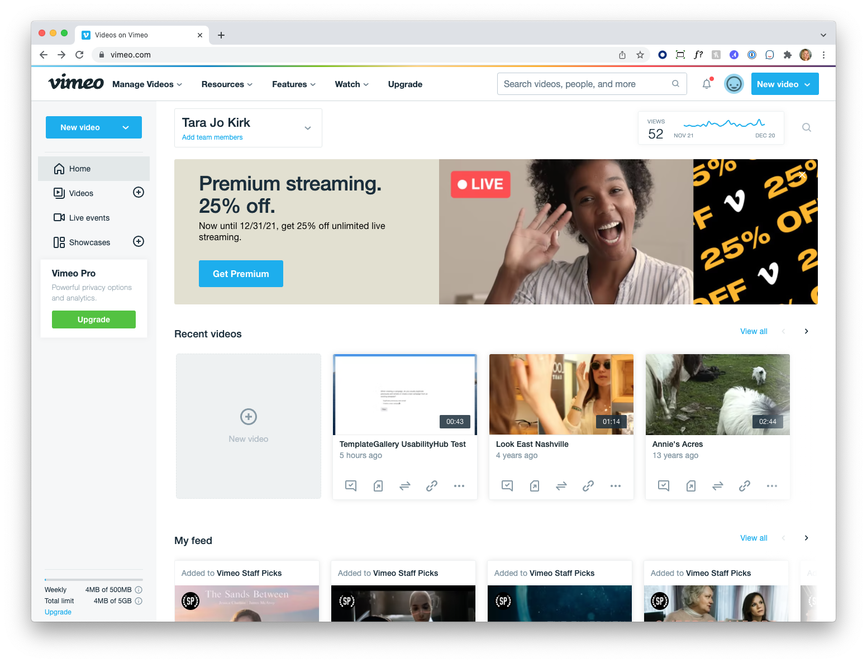
Task: Open the sidebar New video dropdown arrow
Action: [x=126, y=127]
